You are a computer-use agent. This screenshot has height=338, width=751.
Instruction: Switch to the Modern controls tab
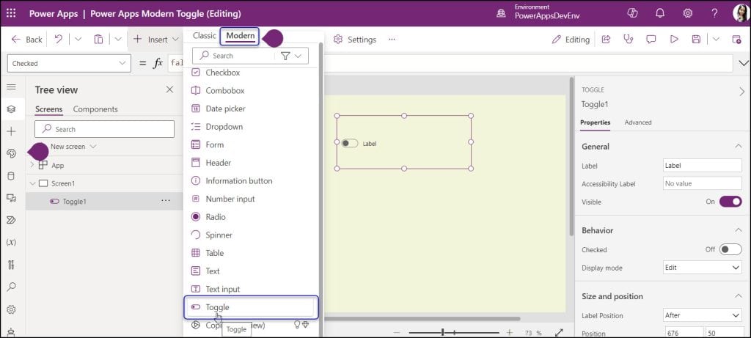[240, 36]
